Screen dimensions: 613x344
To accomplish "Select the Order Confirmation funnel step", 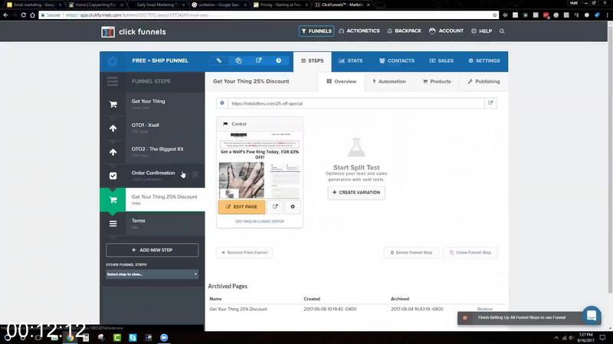I will [x=165, y=175].
